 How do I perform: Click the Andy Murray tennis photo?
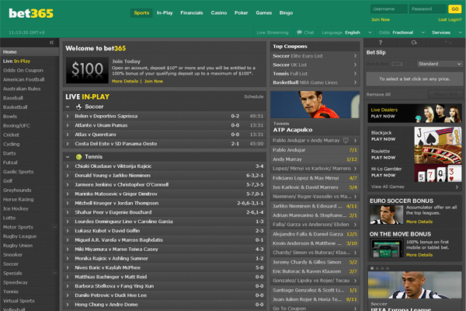(x=315, y=104)
